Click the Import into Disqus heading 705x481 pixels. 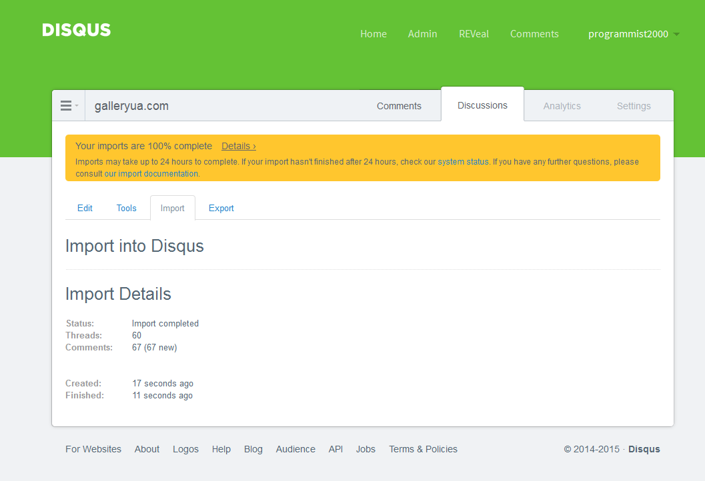click(x=135, y=246)
